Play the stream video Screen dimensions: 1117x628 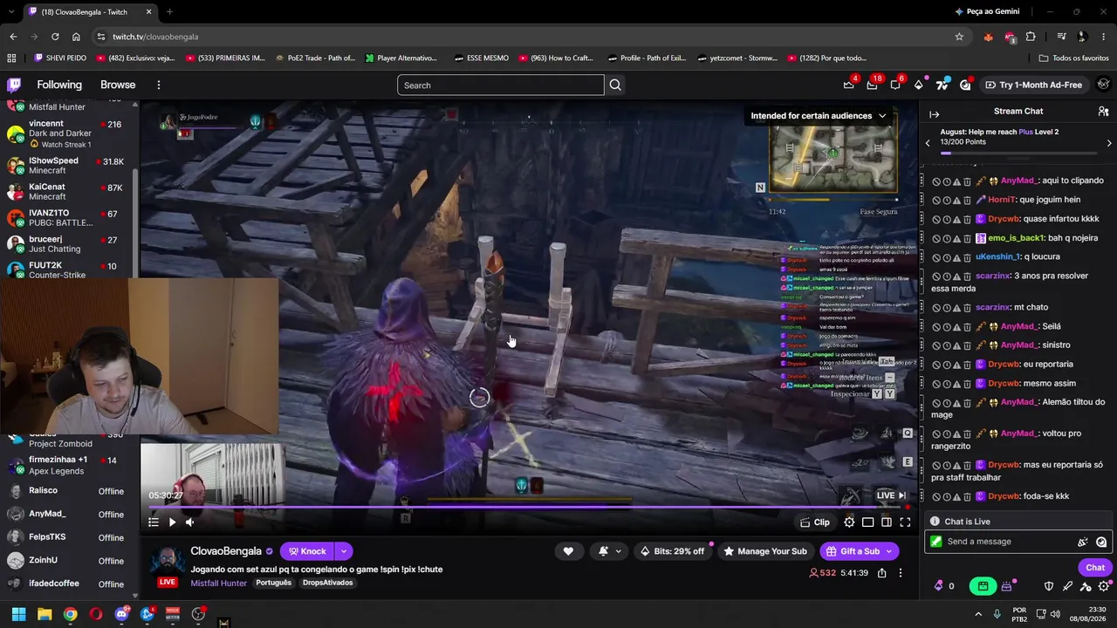tap(172, 522)
